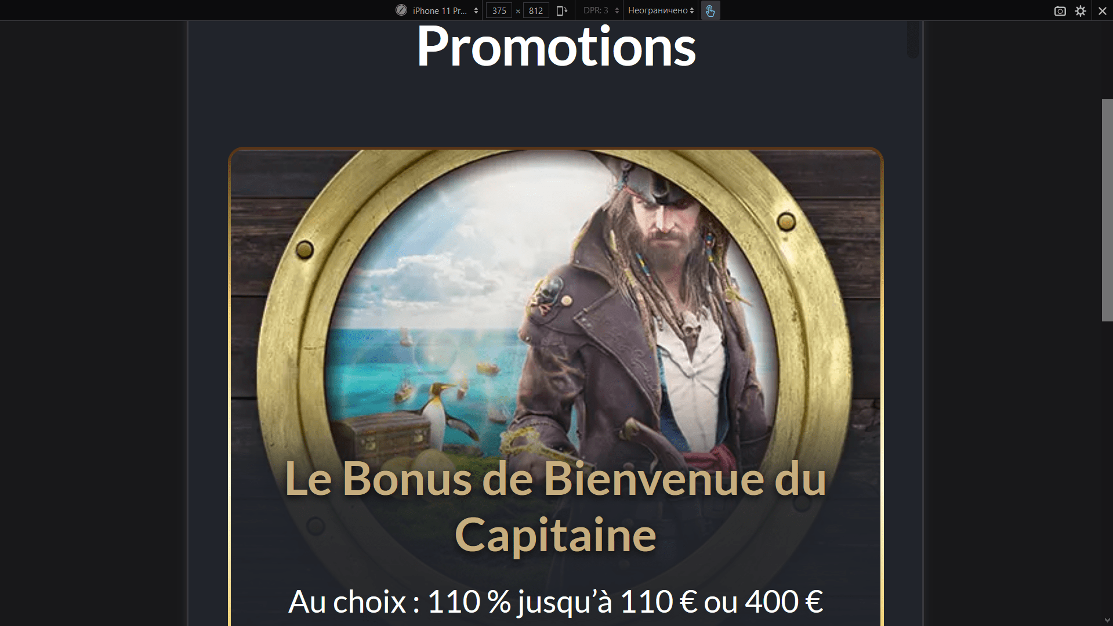
Task: Close responsive design mode with X
Action: tap(1103, 11)
